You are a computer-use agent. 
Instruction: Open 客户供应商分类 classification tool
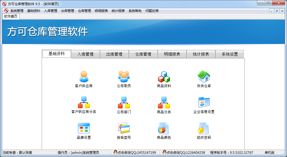(83, 104)
